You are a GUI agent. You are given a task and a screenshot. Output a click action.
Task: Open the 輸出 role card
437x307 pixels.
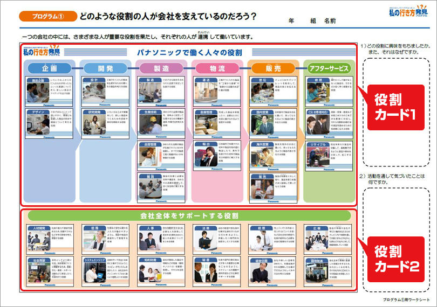click(217, 156)
